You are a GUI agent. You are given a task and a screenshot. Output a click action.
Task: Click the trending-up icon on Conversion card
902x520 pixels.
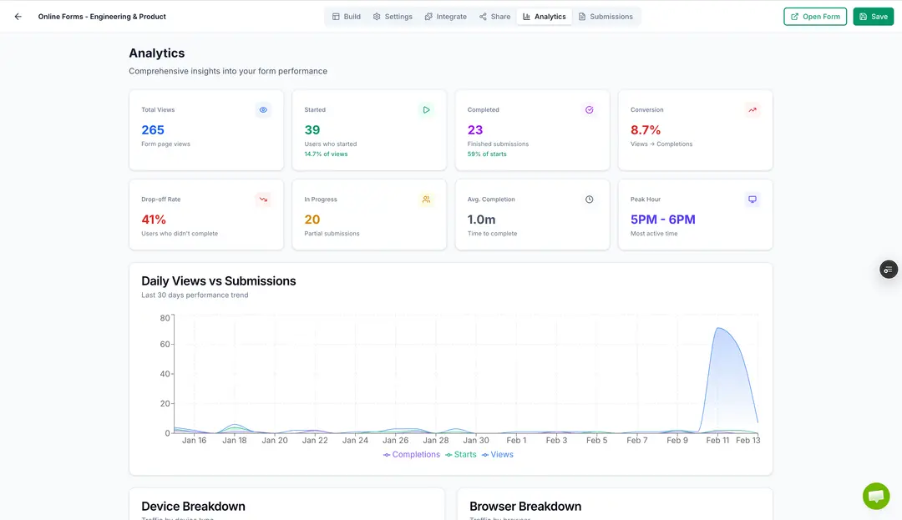coord(752,110)
